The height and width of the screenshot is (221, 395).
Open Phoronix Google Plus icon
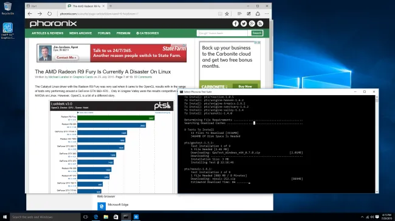pos(252,24)
